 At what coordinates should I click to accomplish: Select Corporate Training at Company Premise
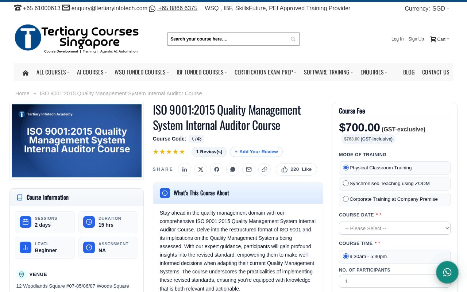pyautogui.click(x=346, y=199)
